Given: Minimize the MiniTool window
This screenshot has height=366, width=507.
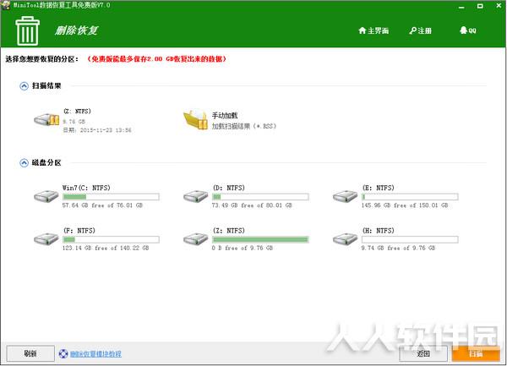Looking at the screenshot, I should coord(461,6).
